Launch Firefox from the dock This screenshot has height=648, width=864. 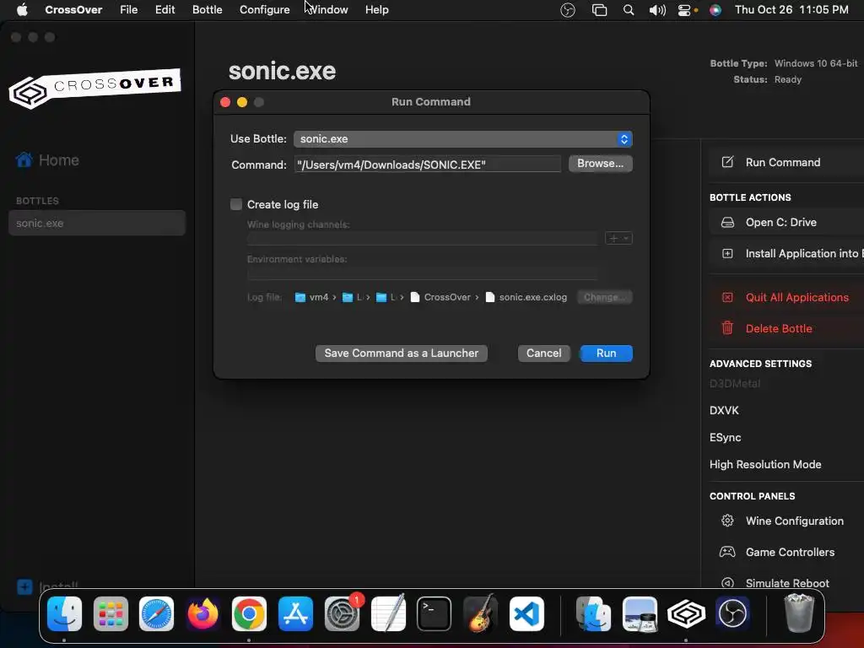tap(202, 613)
